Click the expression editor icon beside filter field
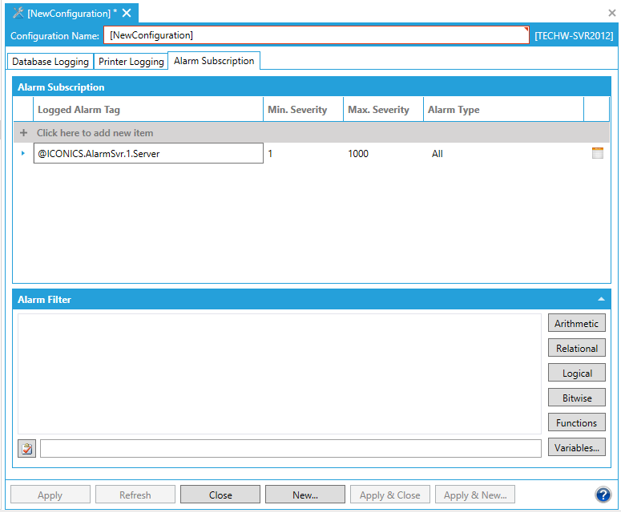Viewport: 621px width, 513px height. pos(26,449)
